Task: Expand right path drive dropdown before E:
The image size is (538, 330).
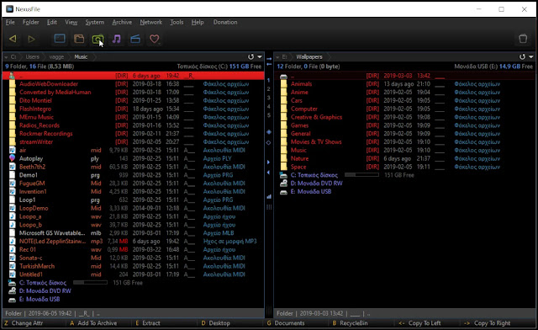Action: pyautogui.click(x=277, y=57)
